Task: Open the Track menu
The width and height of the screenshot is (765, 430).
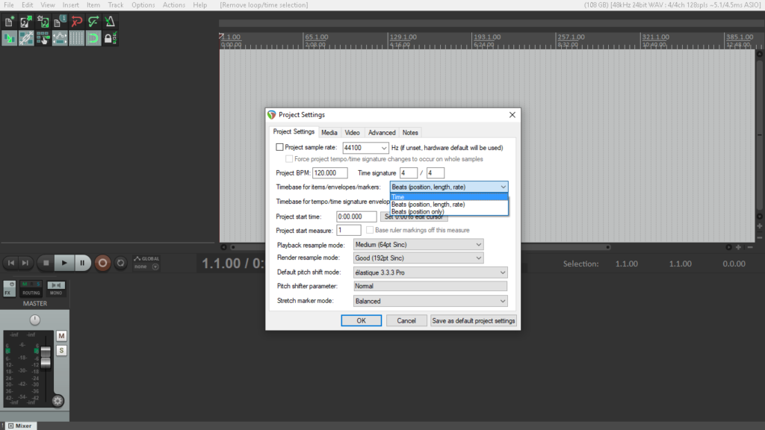Action: pyautogui.click(x=116, y=5)
